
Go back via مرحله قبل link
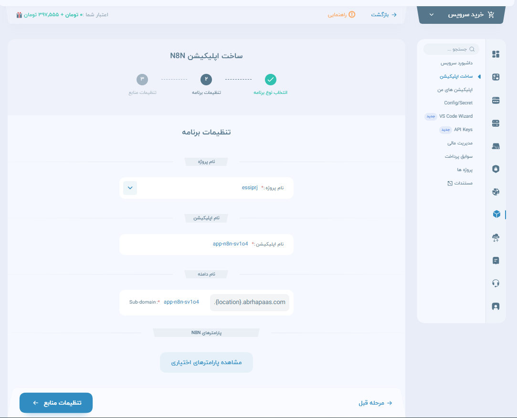375,403
